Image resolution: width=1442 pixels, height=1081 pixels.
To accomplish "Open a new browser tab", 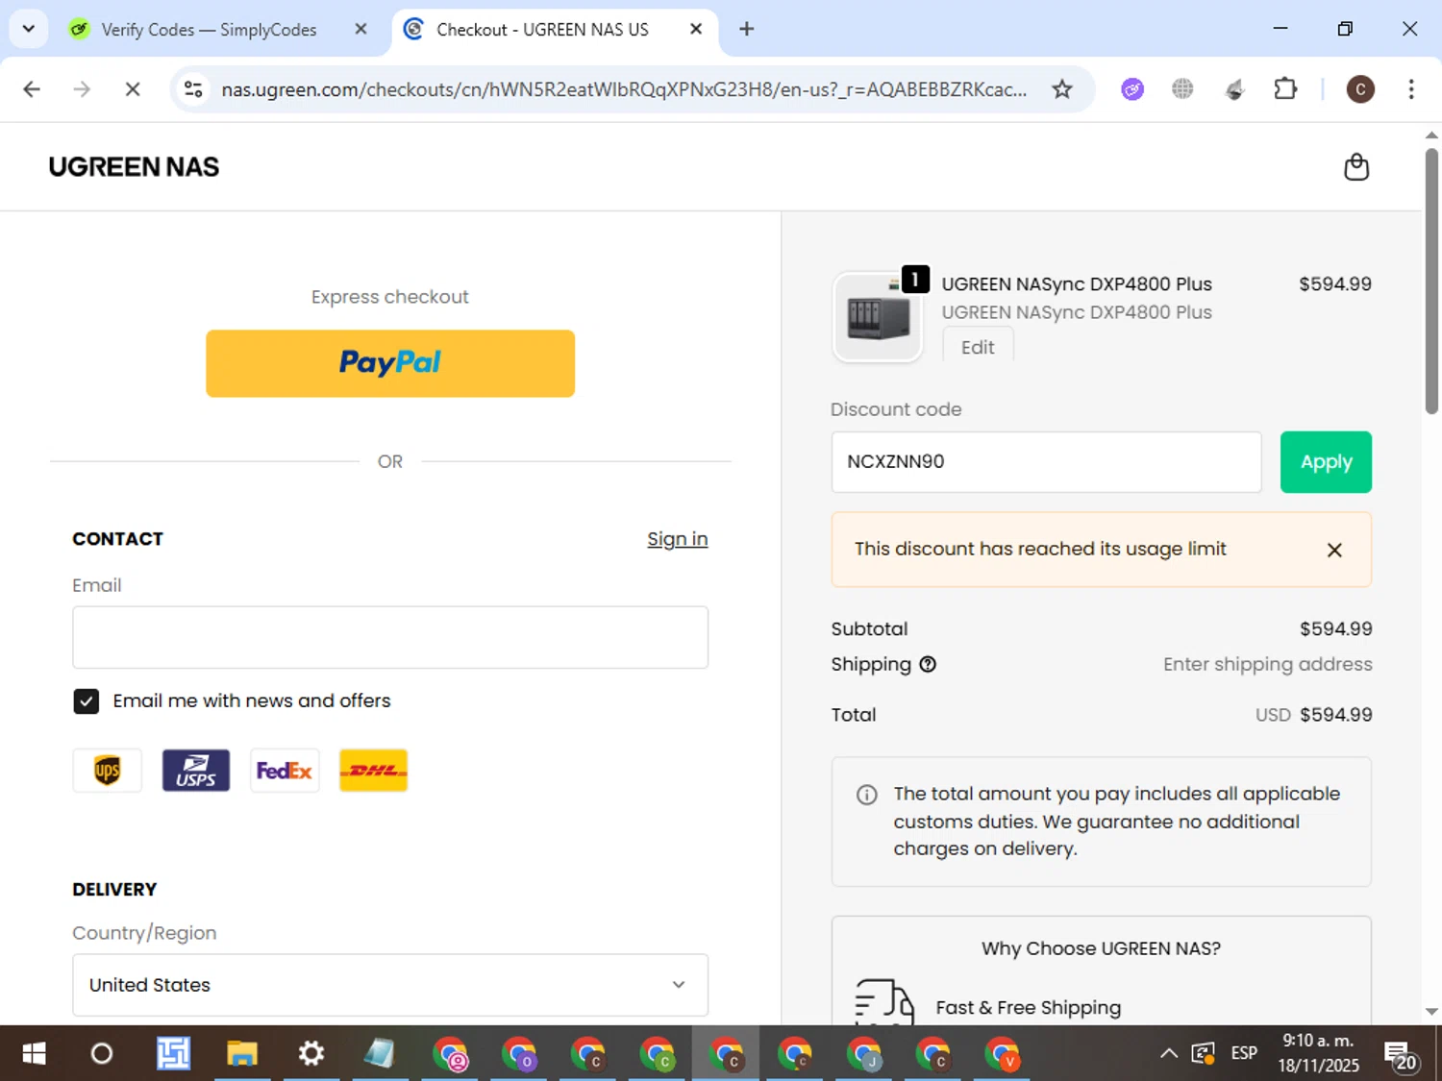I will [x=746, y=29].
